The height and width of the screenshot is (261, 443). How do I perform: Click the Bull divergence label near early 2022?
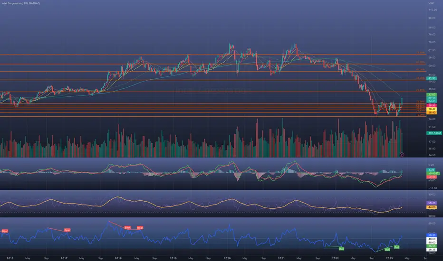coord(341,249)
